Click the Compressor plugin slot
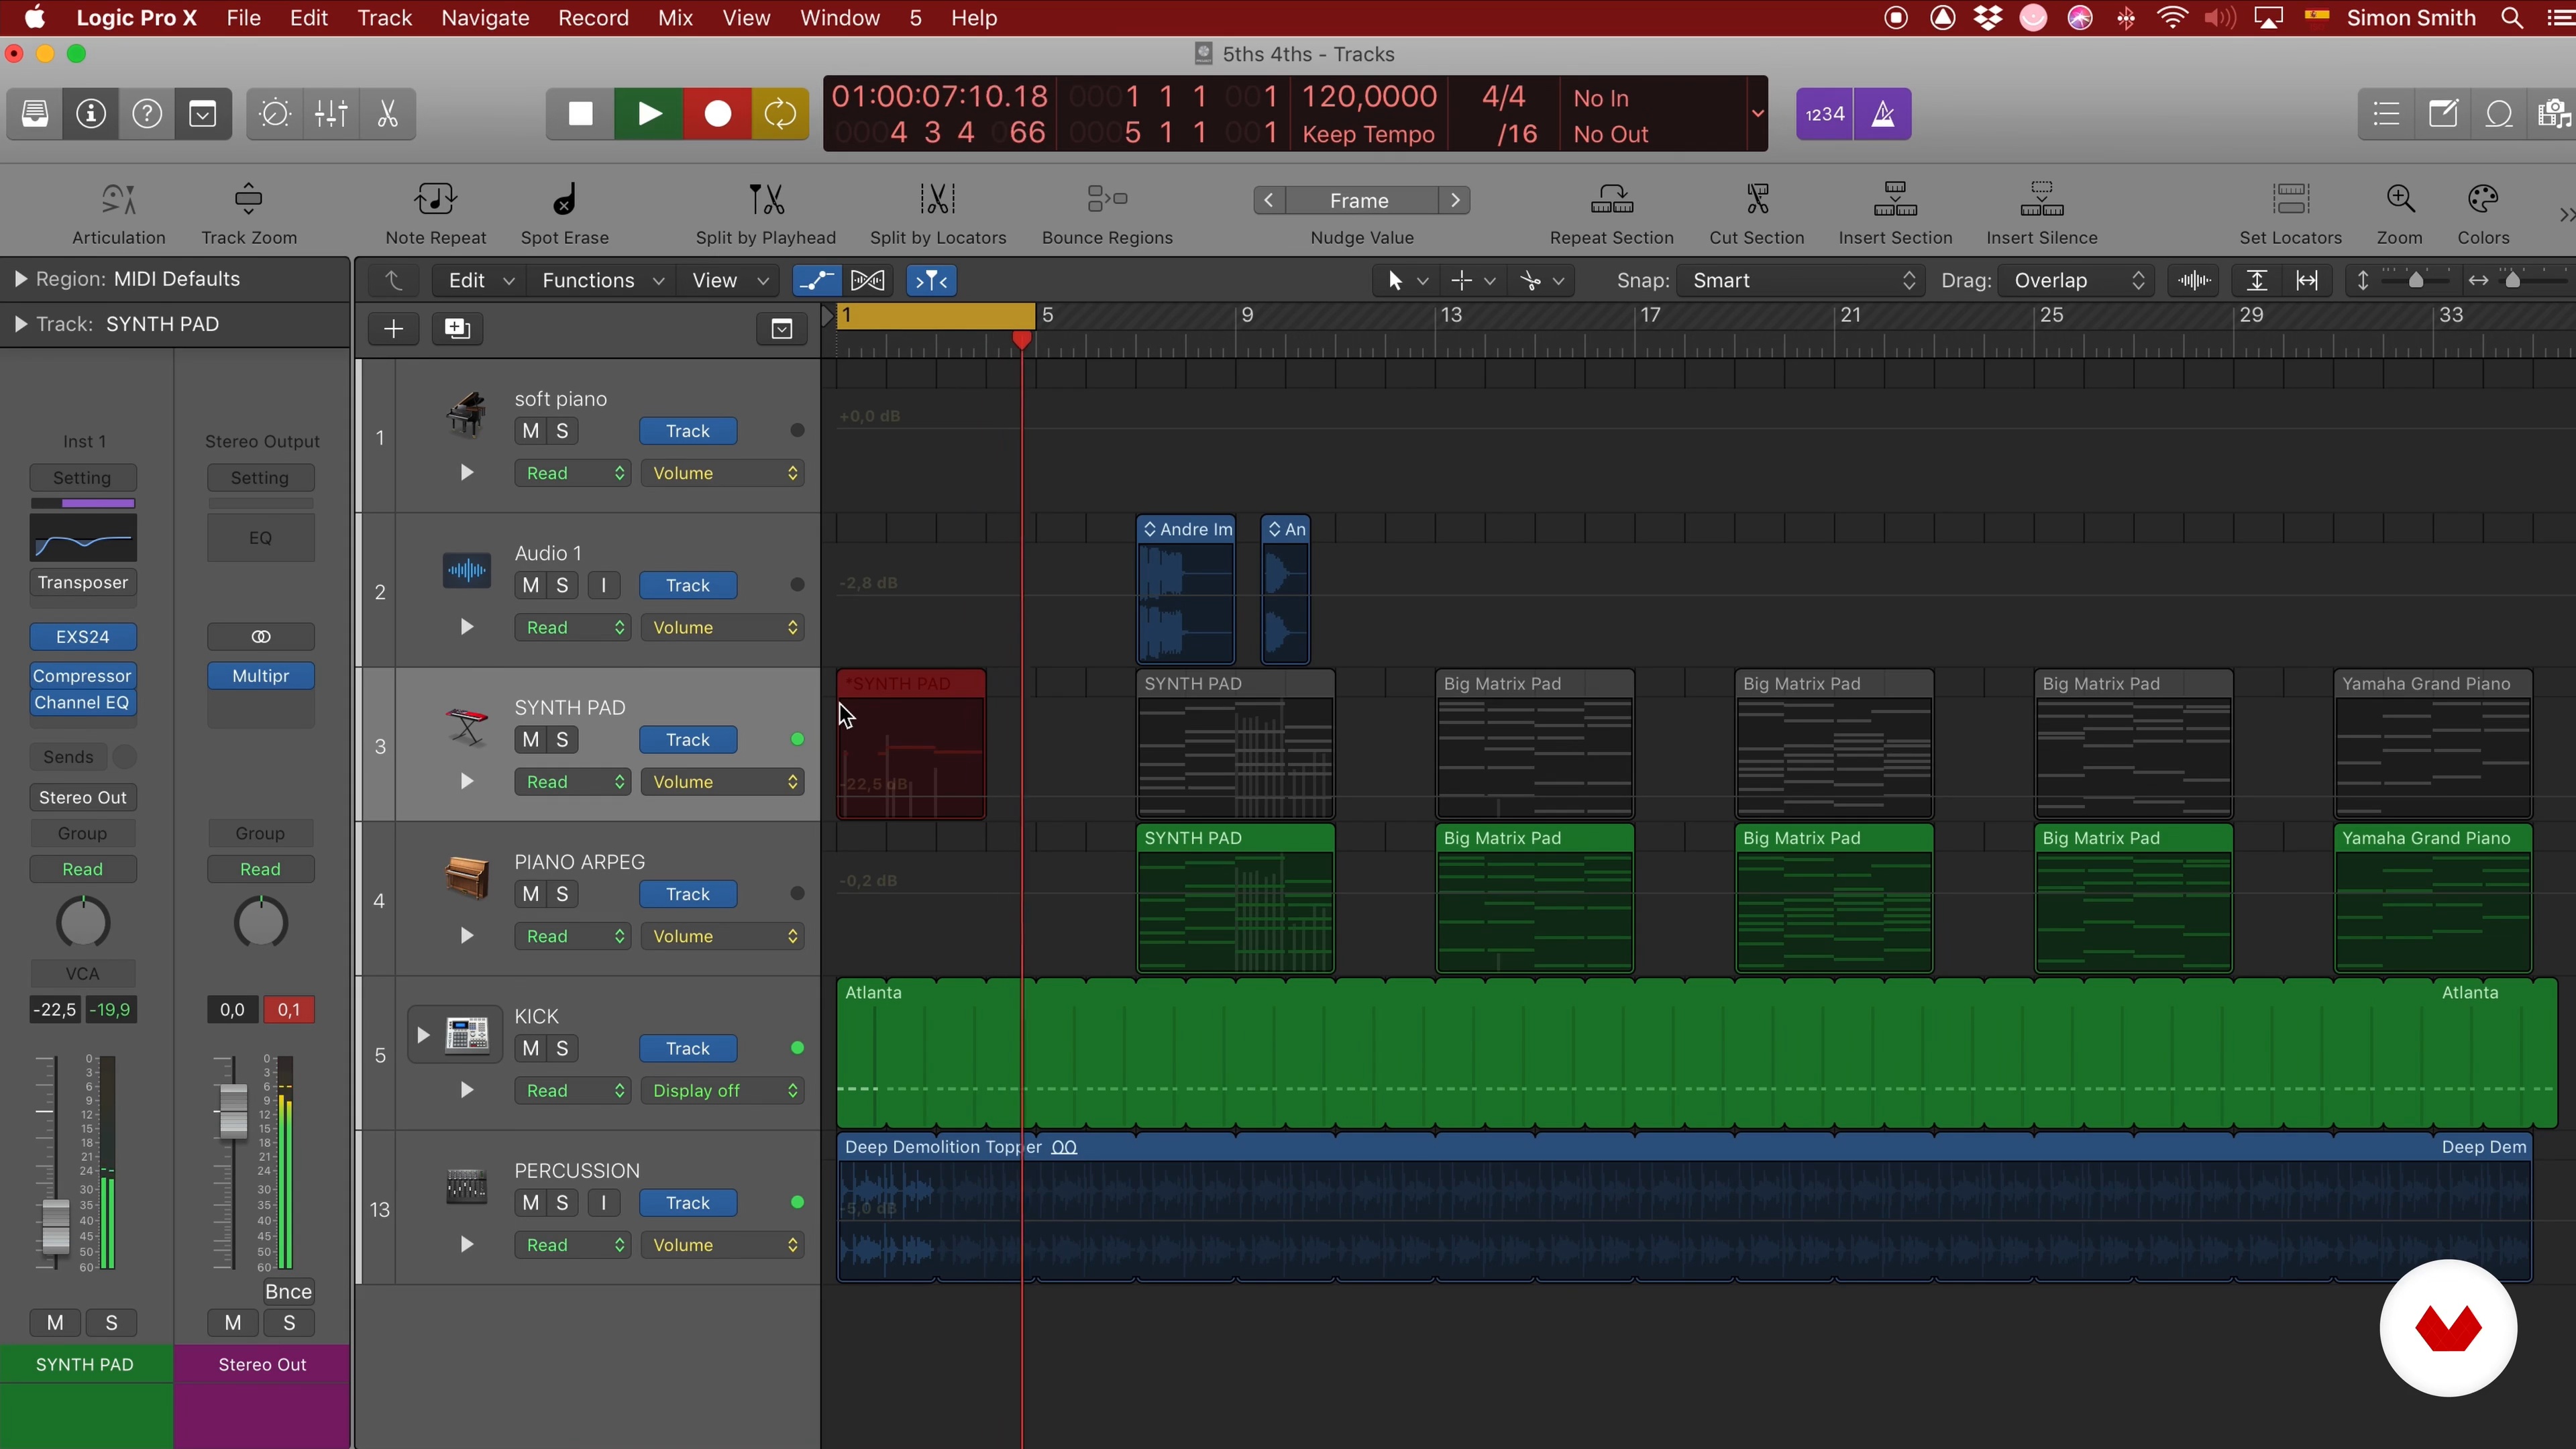This screenshot has height=1449, width=2576. [83, 676]
